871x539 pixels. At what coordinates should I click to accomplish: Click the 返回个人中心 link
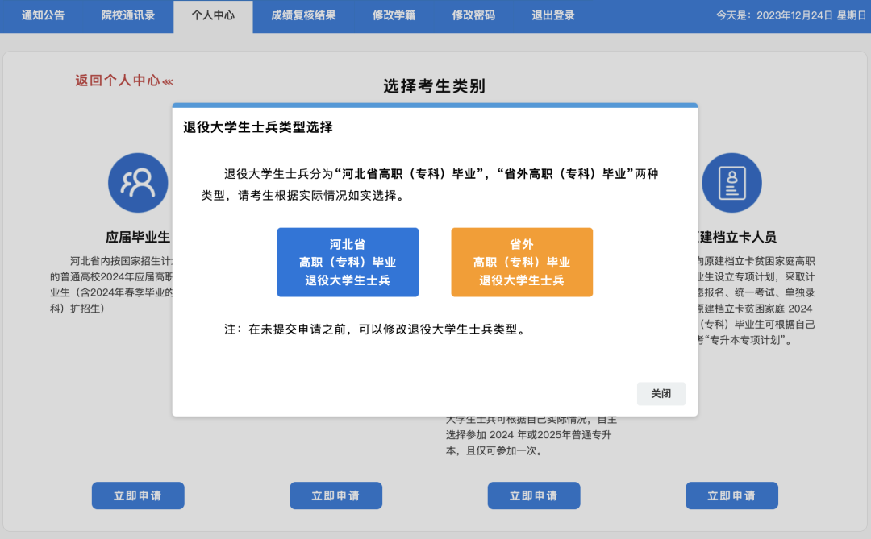[x=123, y=81]
